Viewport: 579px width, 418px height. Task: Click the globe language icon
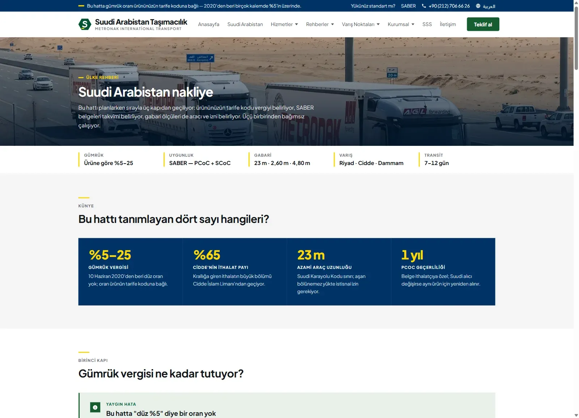pos(478,6)
